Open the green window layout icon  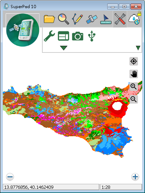64,36
